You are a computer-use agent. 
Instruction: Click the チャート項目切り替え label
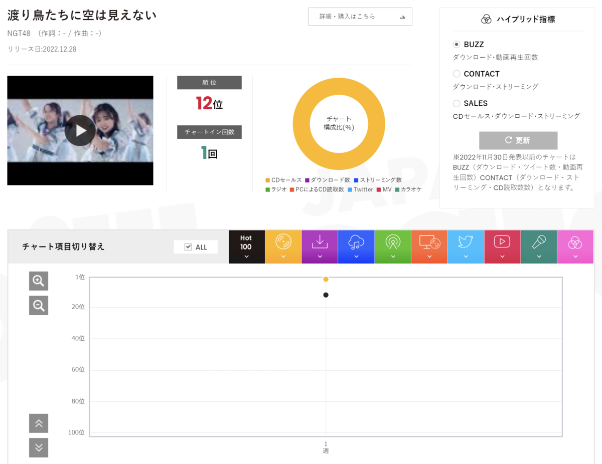[63, 247]
